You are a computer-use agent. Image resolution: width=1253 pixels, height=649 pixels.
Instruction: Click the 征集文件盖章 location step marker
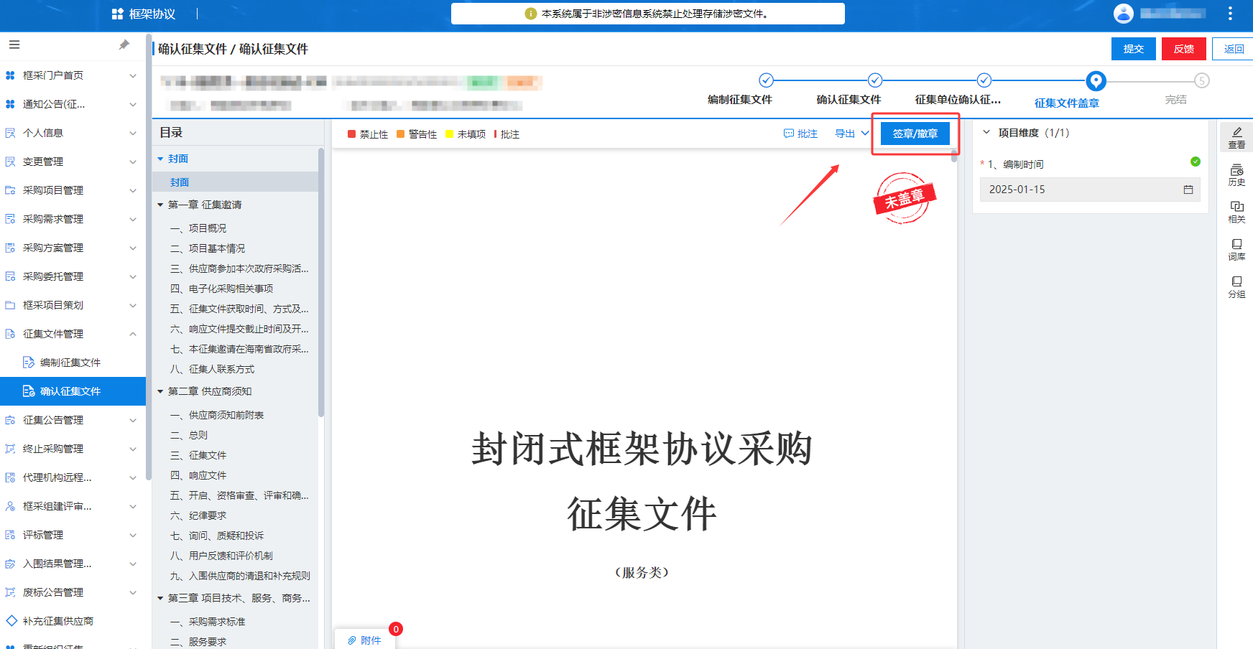(1096, 81)
